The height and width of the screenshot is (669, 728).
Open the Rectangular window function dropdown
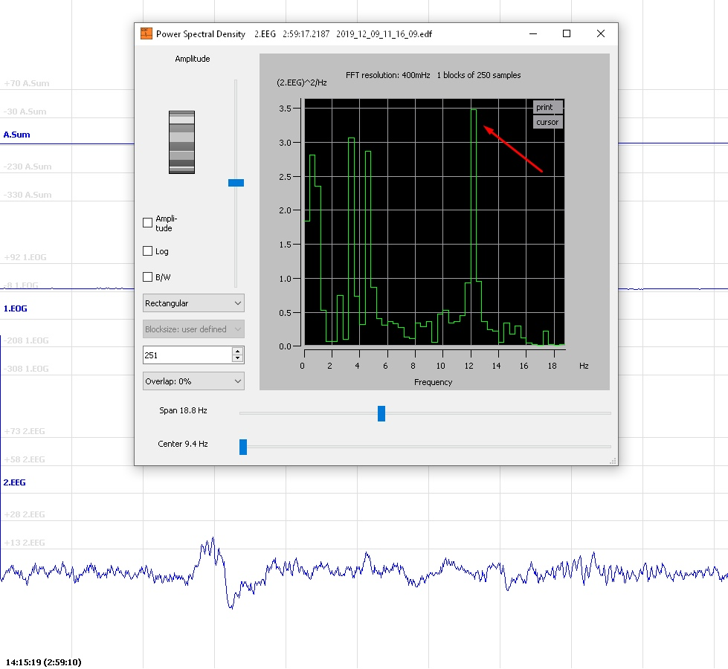tap(193, 303)
